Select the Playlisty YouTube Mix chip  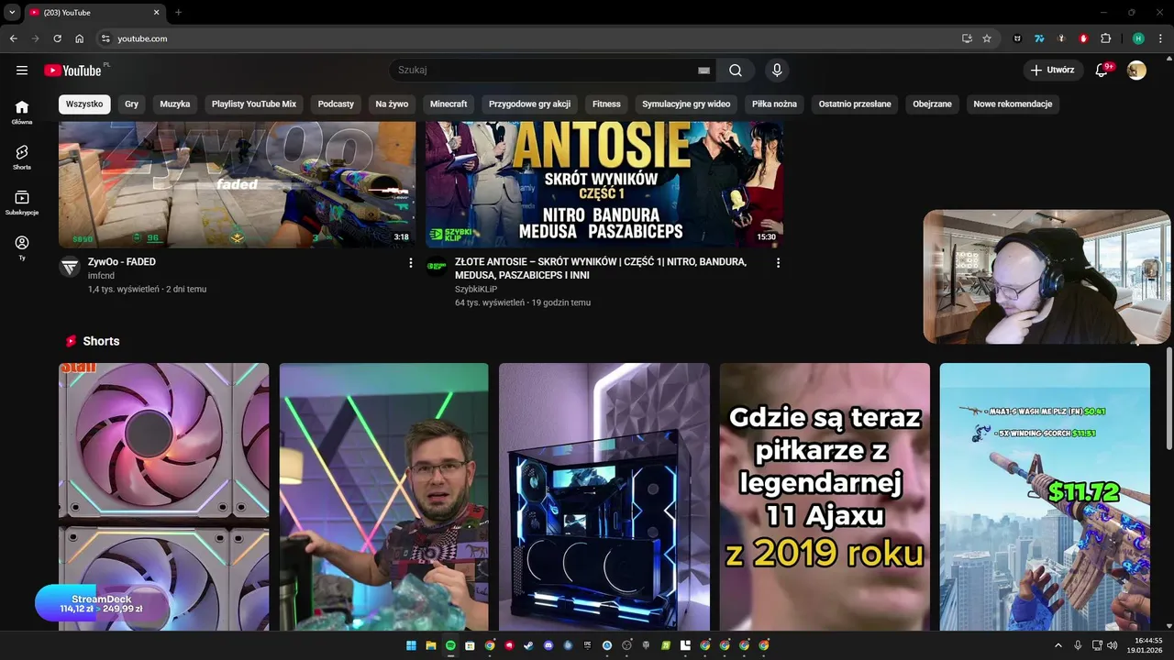(254, 104)
